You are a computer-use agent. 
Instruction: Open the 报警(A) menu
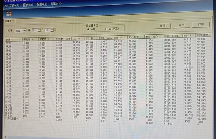click(42, 4)
